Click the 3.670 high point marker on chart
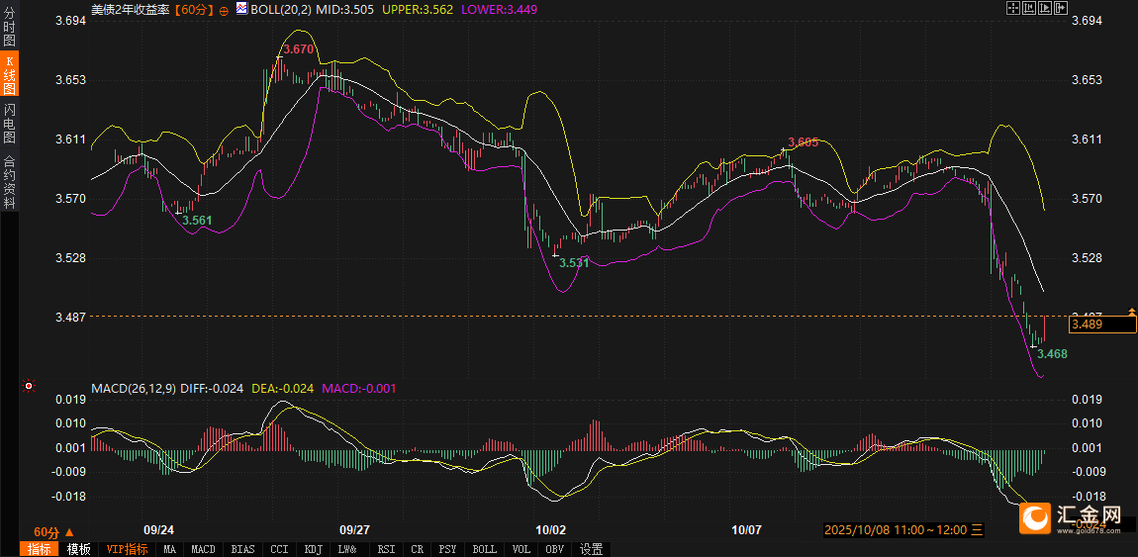 point(298,48)
